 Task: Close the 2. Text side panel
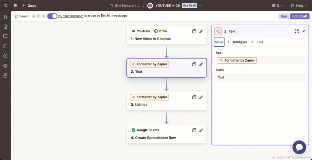304,31
